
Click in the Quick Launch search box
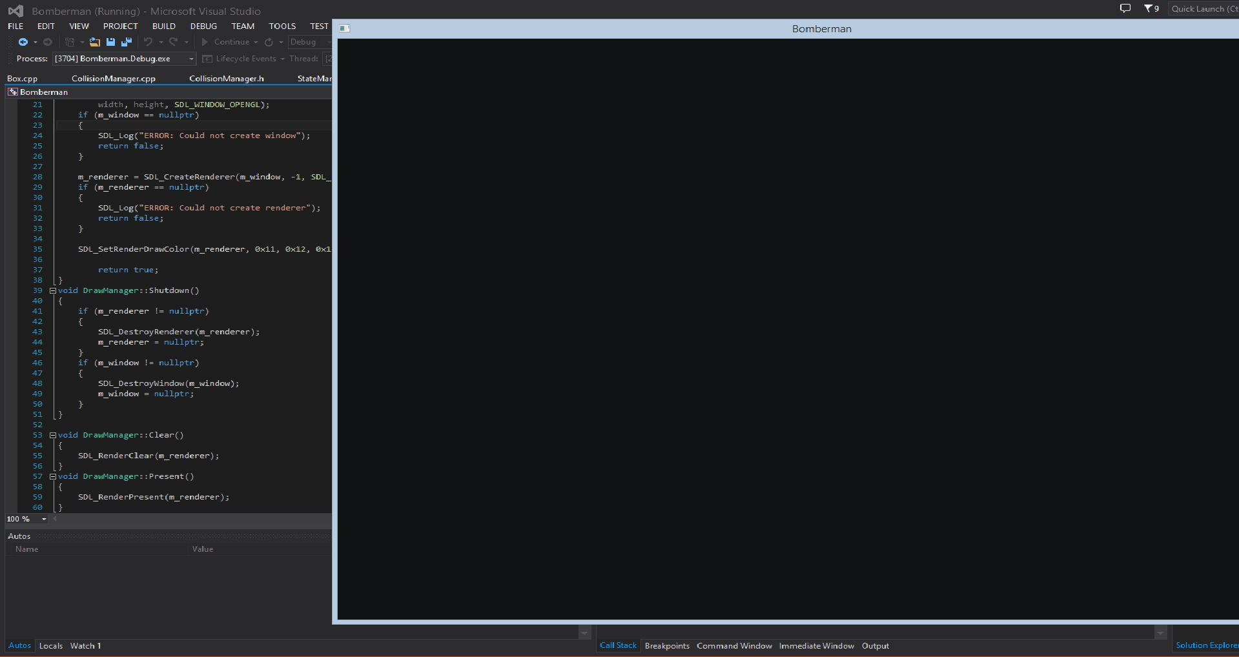[1203, 9]
